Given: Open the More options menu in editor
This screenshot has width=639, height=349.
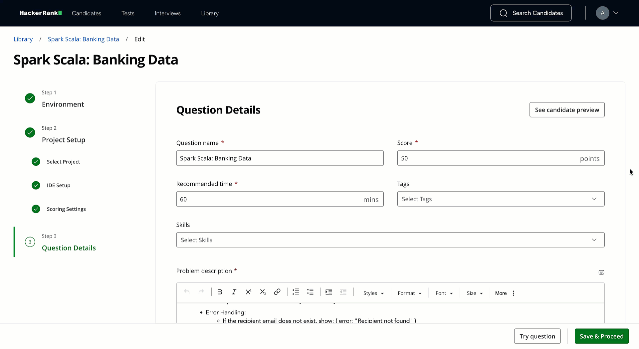Looking at the screenshot, I should tap(505, 293).
